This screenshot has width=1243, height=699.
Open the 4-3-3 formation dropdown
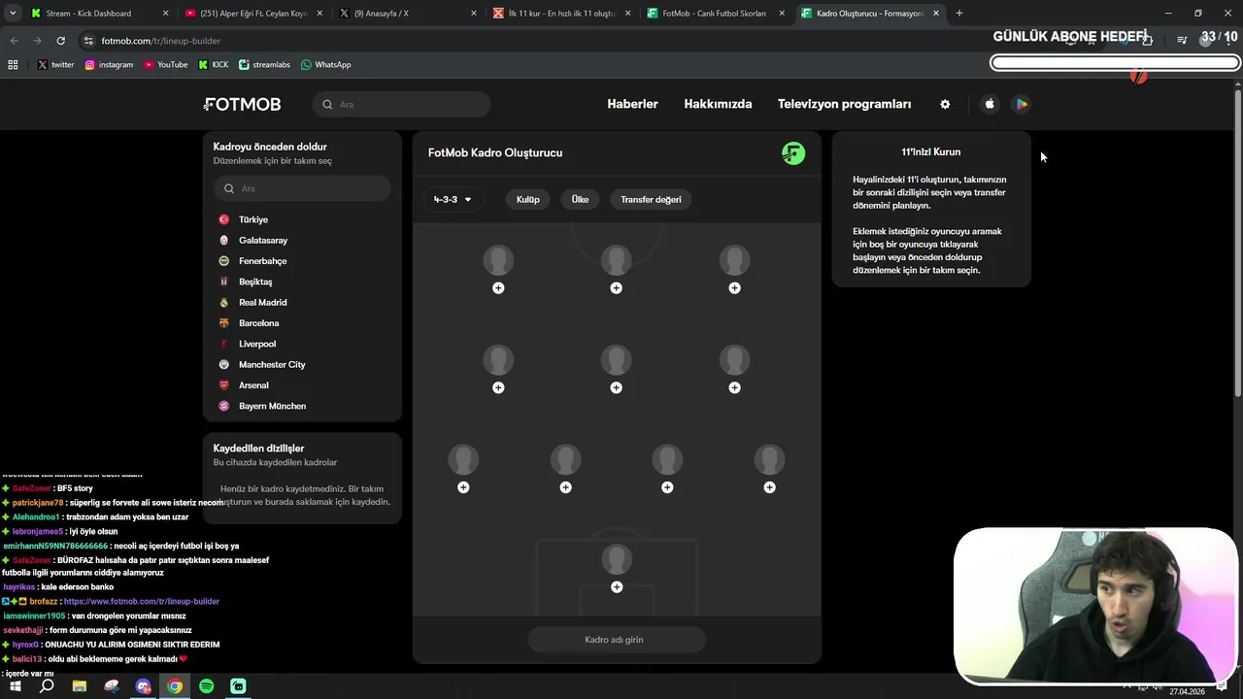(453, 199)
